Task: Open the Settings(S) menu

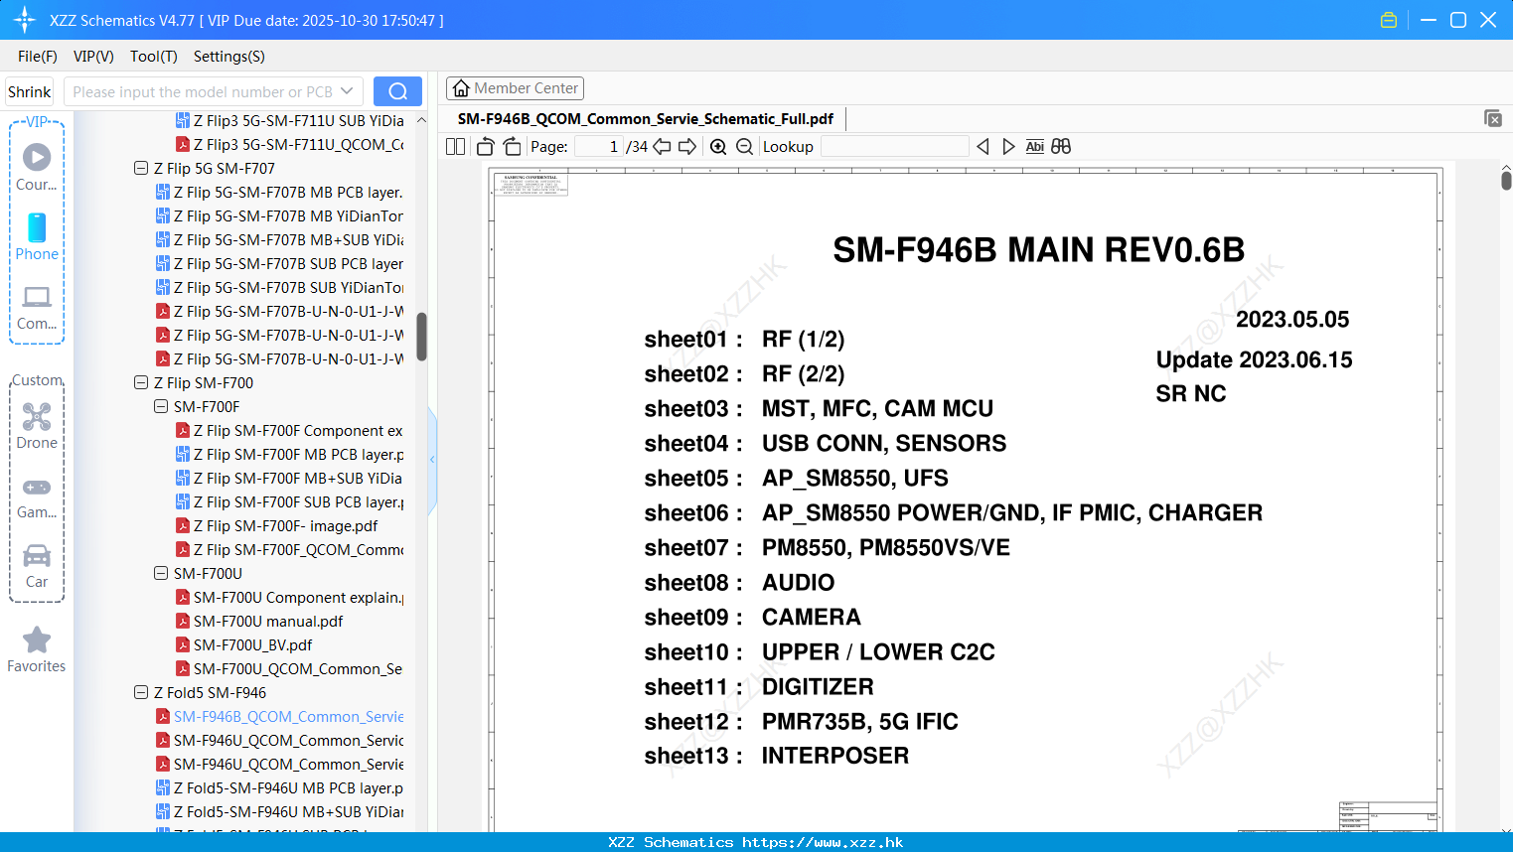Action: pyautogui.click(x=229, y=57)
